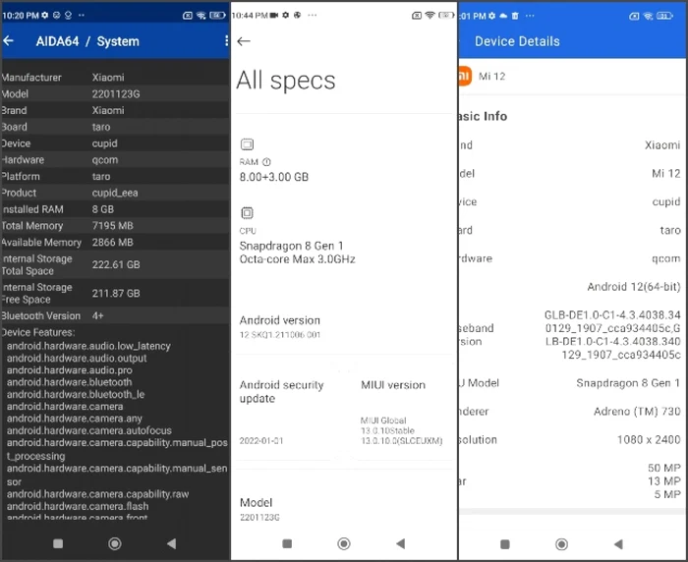Viewport: 688px width, 562px height.
Task: Tap AIDA64 navigation bar Home circle
Action: [115, 544]
